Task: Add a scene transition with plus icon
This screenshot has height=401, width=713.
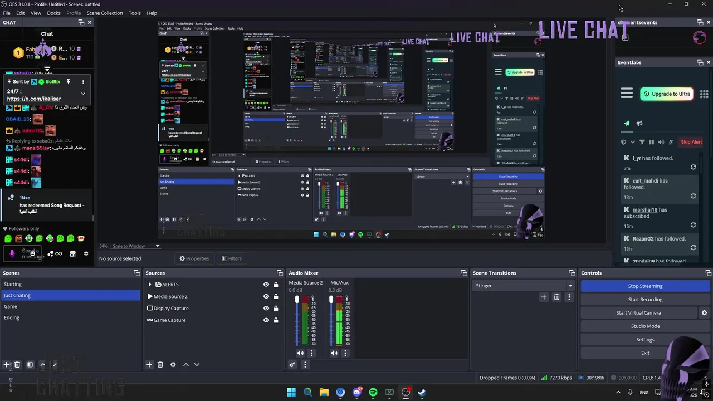Action: (x=544, y=297)
